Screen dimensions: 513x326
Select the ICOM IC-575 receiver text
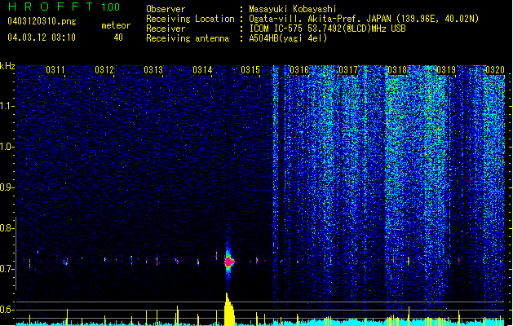tap(327, 29)
